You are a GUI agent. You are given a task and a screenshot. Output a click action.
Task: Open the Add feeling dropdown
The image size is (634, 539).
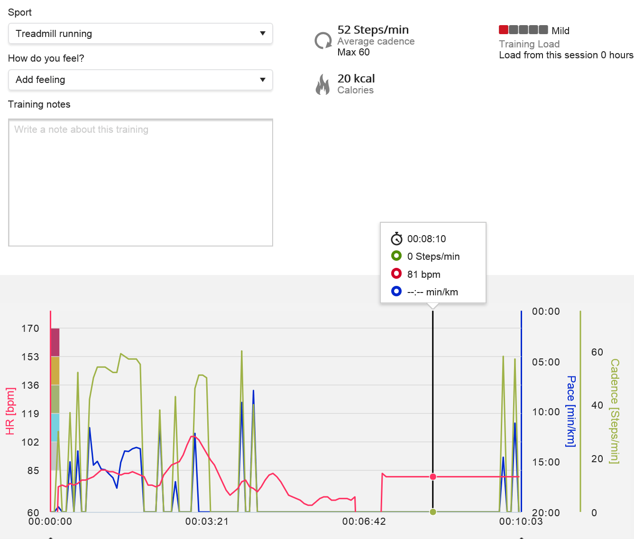[x=140, y=80]
